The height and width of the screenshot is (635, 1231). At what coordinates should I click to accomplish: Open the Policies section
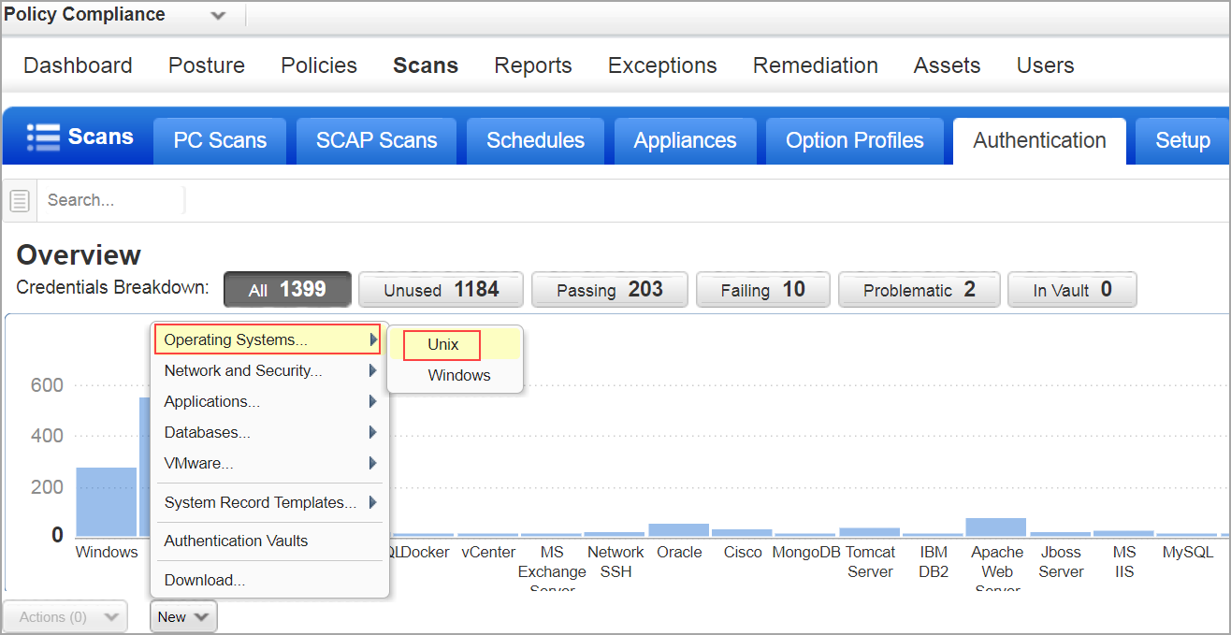click(319, 65)
